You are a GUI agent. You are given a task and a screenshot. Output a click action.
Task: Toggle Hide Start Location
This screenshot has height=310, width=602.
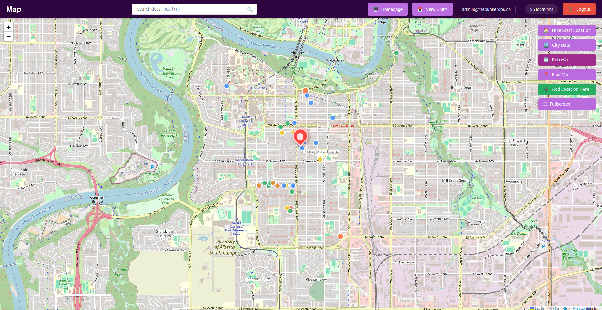point(567,30)
